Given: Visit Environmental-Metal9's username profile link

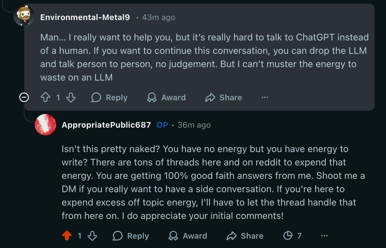Looking at the screenshot, I should 85,17.
